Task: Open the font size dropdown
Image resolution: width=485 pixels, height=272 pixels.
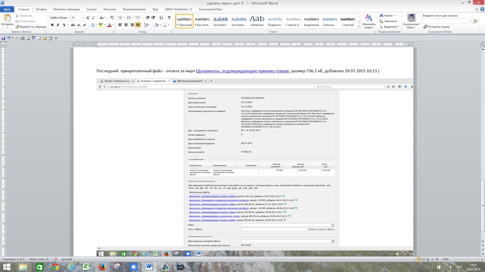Action: coord(83,18)
